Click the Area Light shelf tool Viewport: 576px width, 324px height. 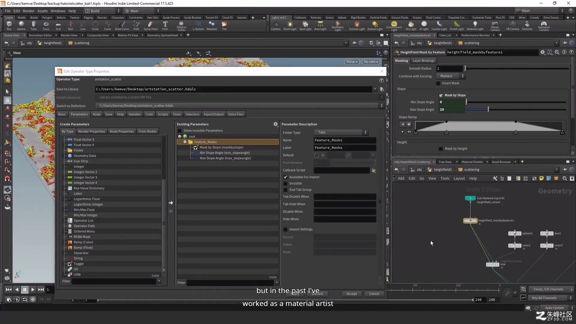[x=320, y=25]
